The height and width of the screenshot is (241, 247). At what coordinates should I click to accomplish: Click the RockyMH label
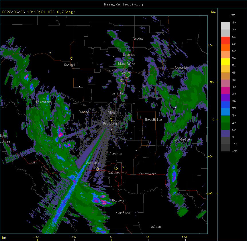(x=70, y=65)
